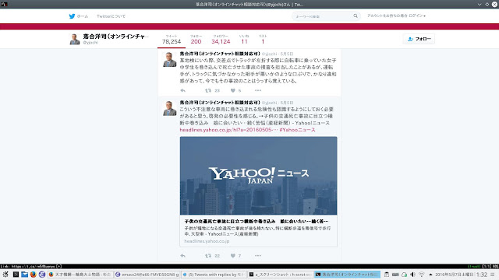499x280 pixels.
Task: Open the Twitterについて link
Action: [111, 16]
